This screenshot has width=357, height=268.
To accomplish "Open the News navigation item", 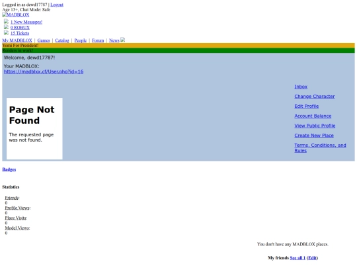I will (x=114, y=40).
